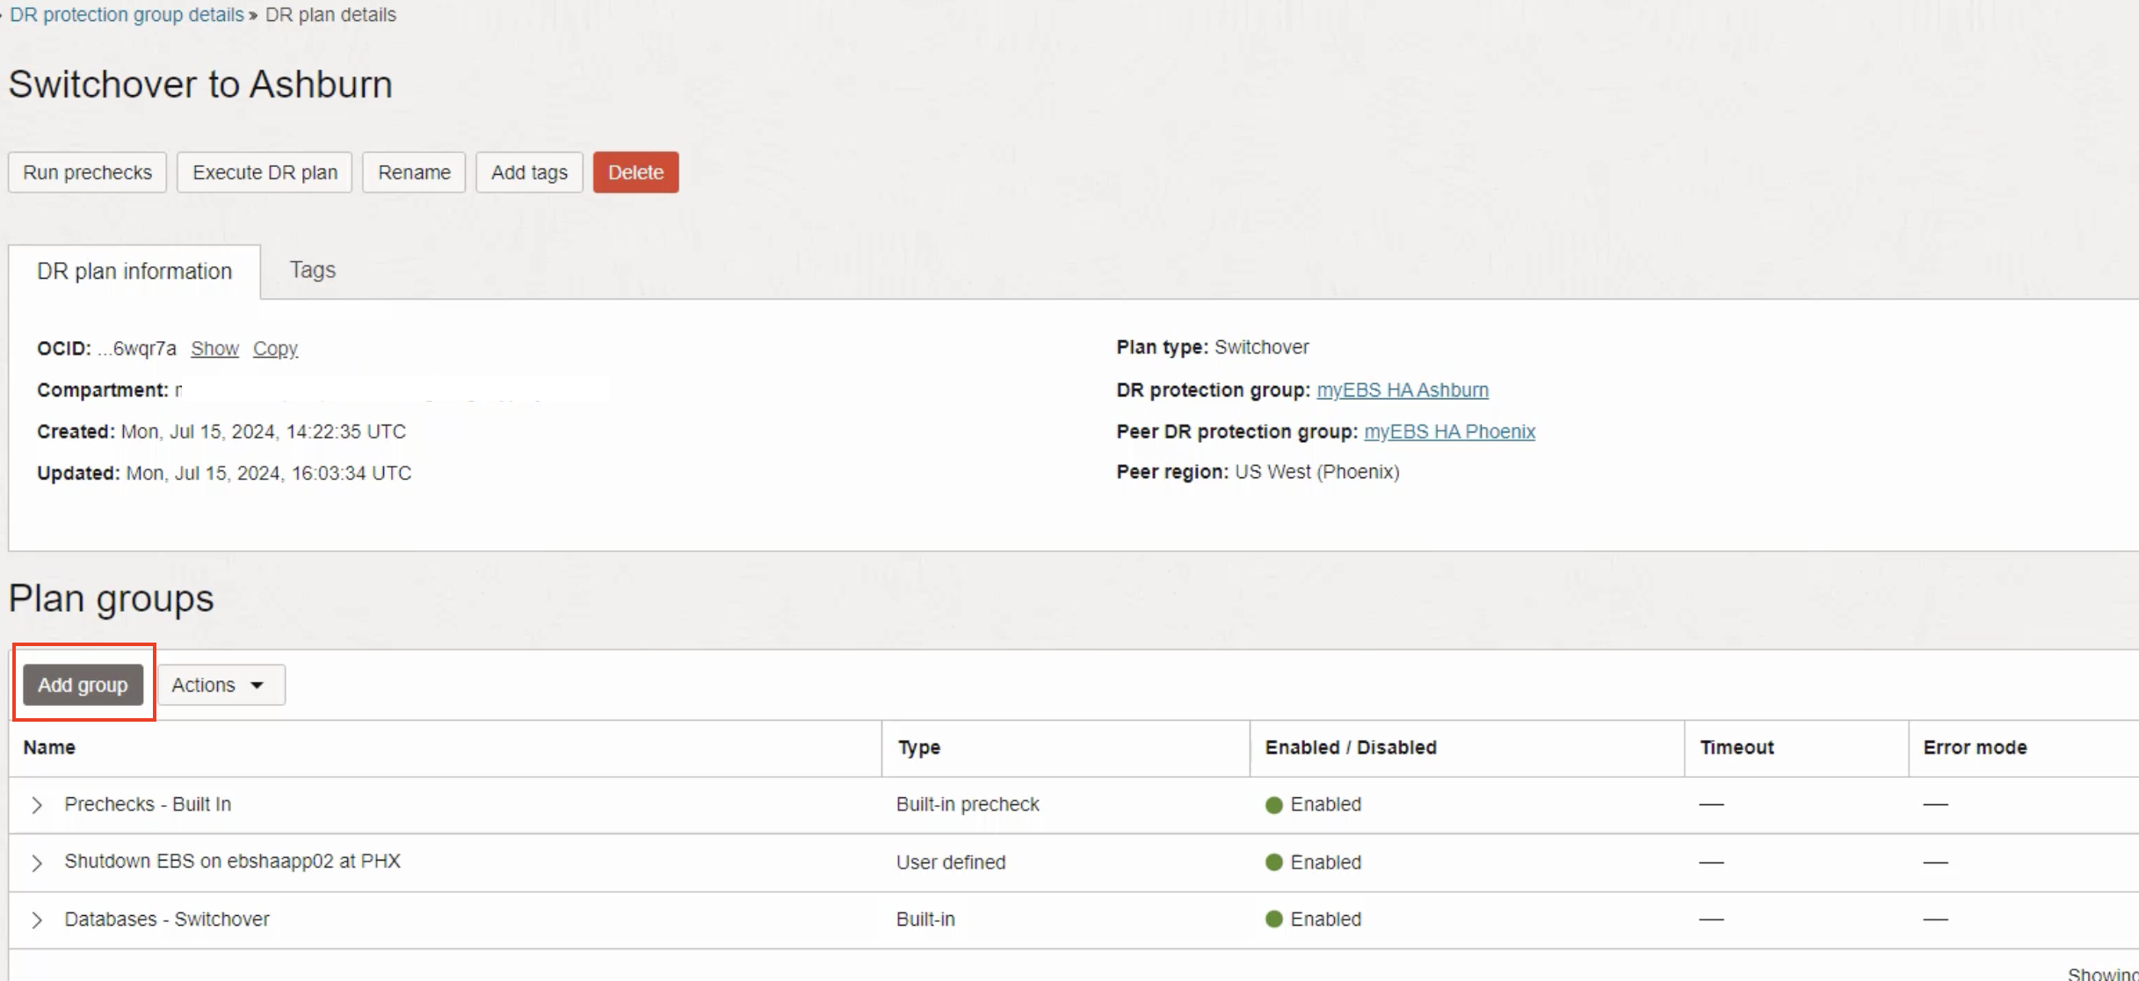Viewport: 2139px width, 981px height.
Task: Open myEBS HA Ashburn protection group
Action: (1402, 389)
